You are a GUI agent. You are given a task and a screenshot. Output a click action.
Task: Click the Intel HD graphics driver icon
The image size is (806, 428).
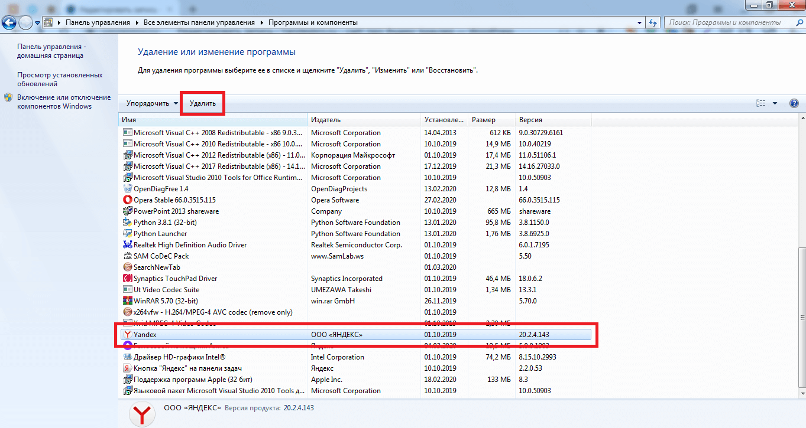(127, 357)
